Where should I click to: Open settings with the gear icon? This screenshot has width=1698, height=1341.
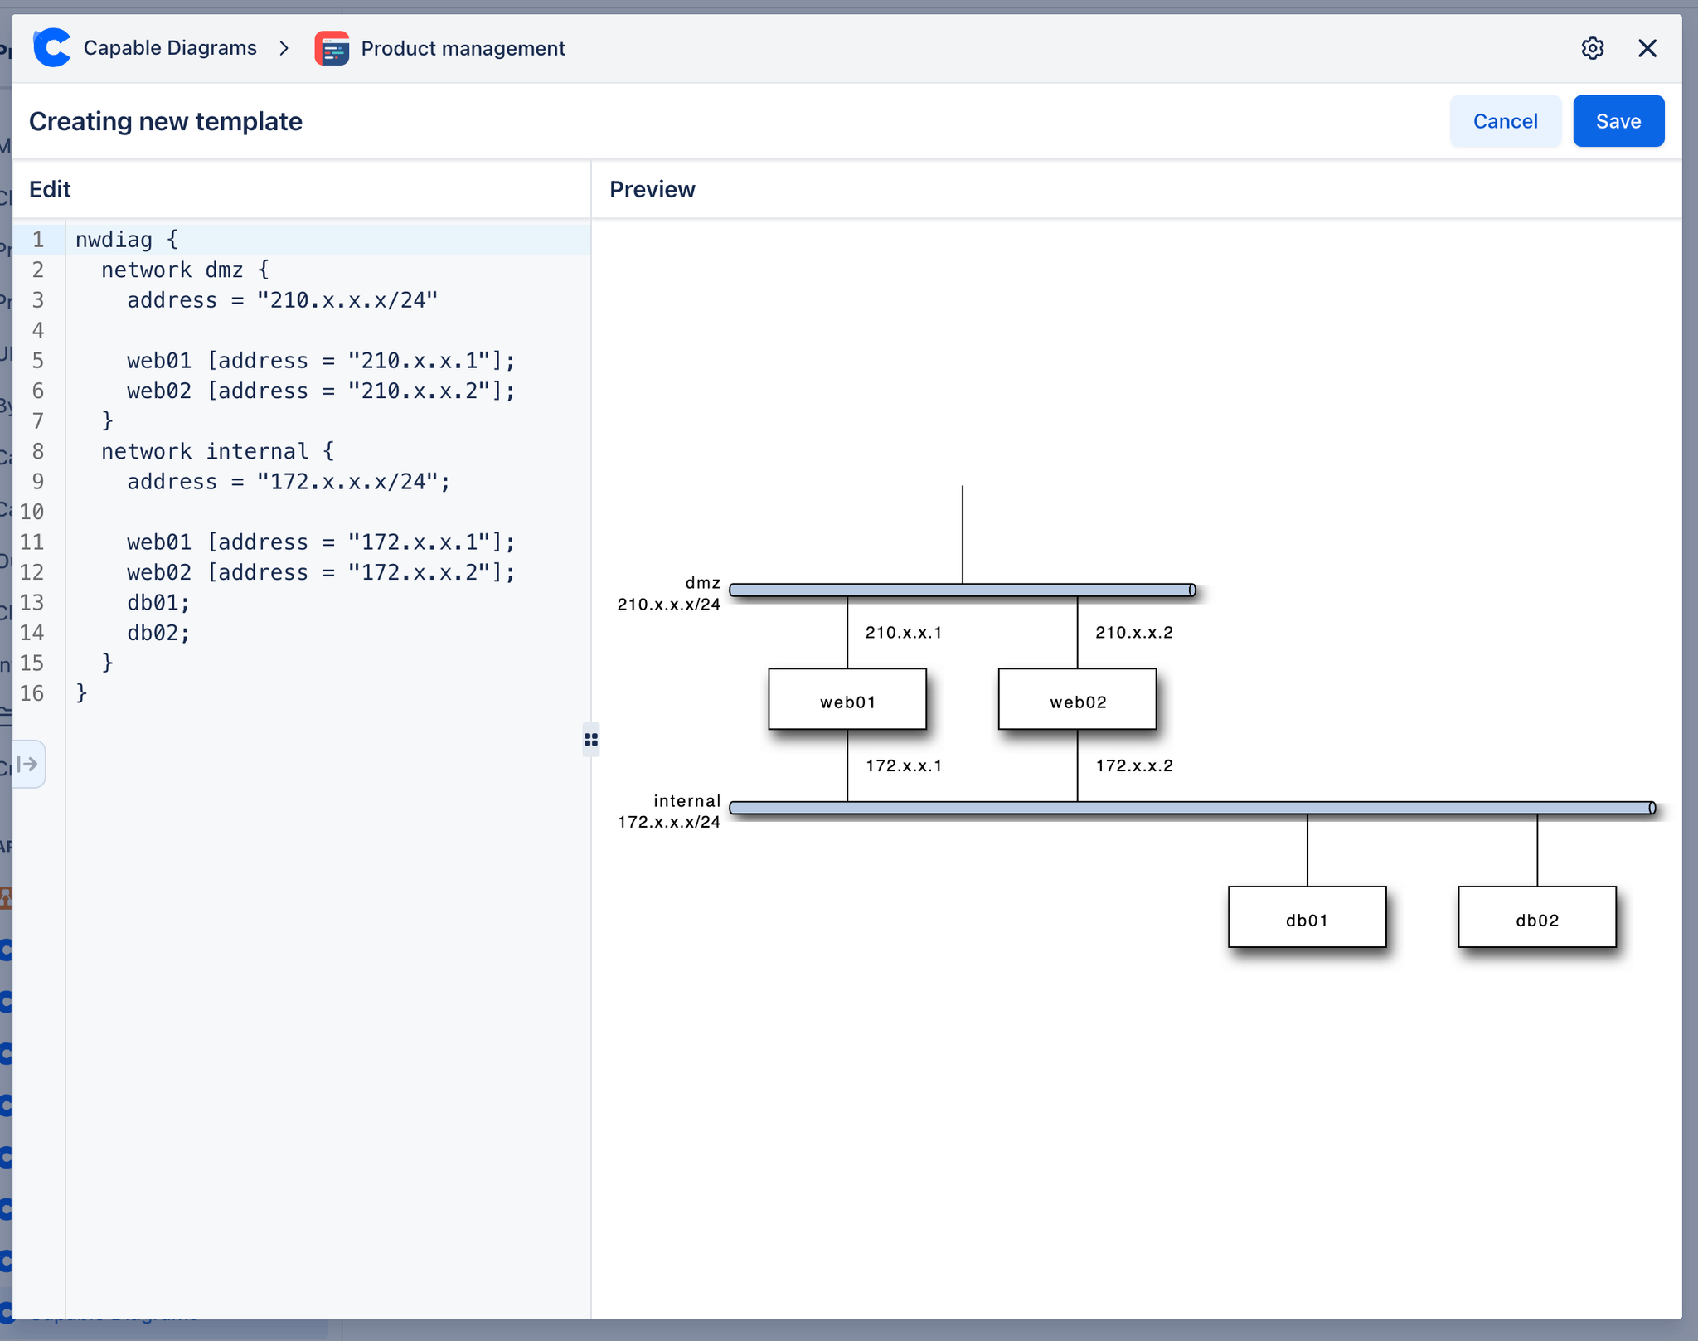click(1592, 48)
